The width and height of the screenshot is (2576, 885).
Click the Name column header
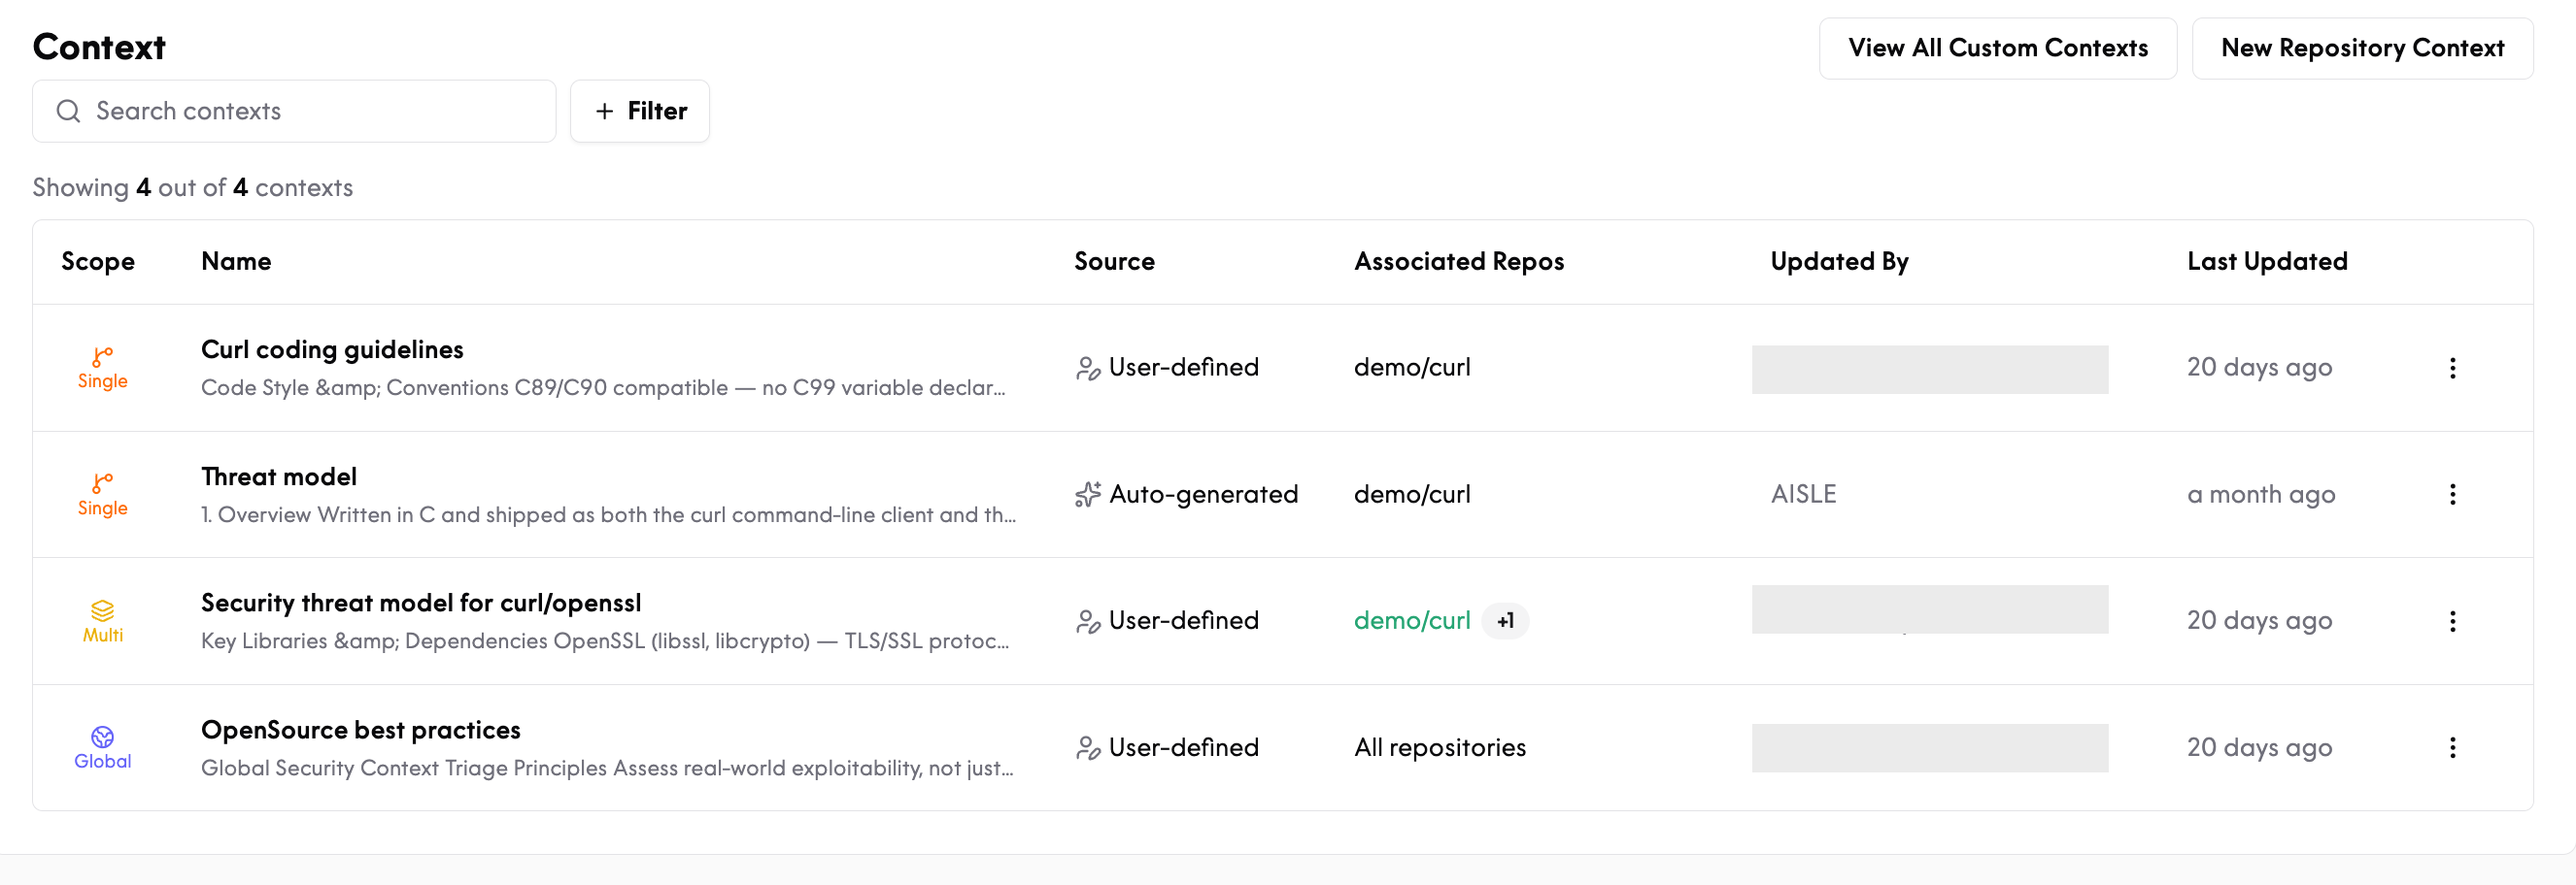click(236, 262)
